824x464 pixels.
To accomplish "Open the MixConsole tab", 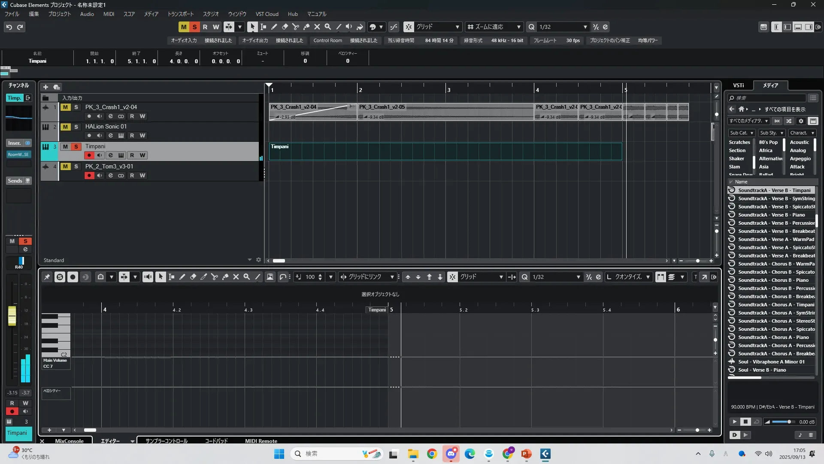I will pos(69,441).
